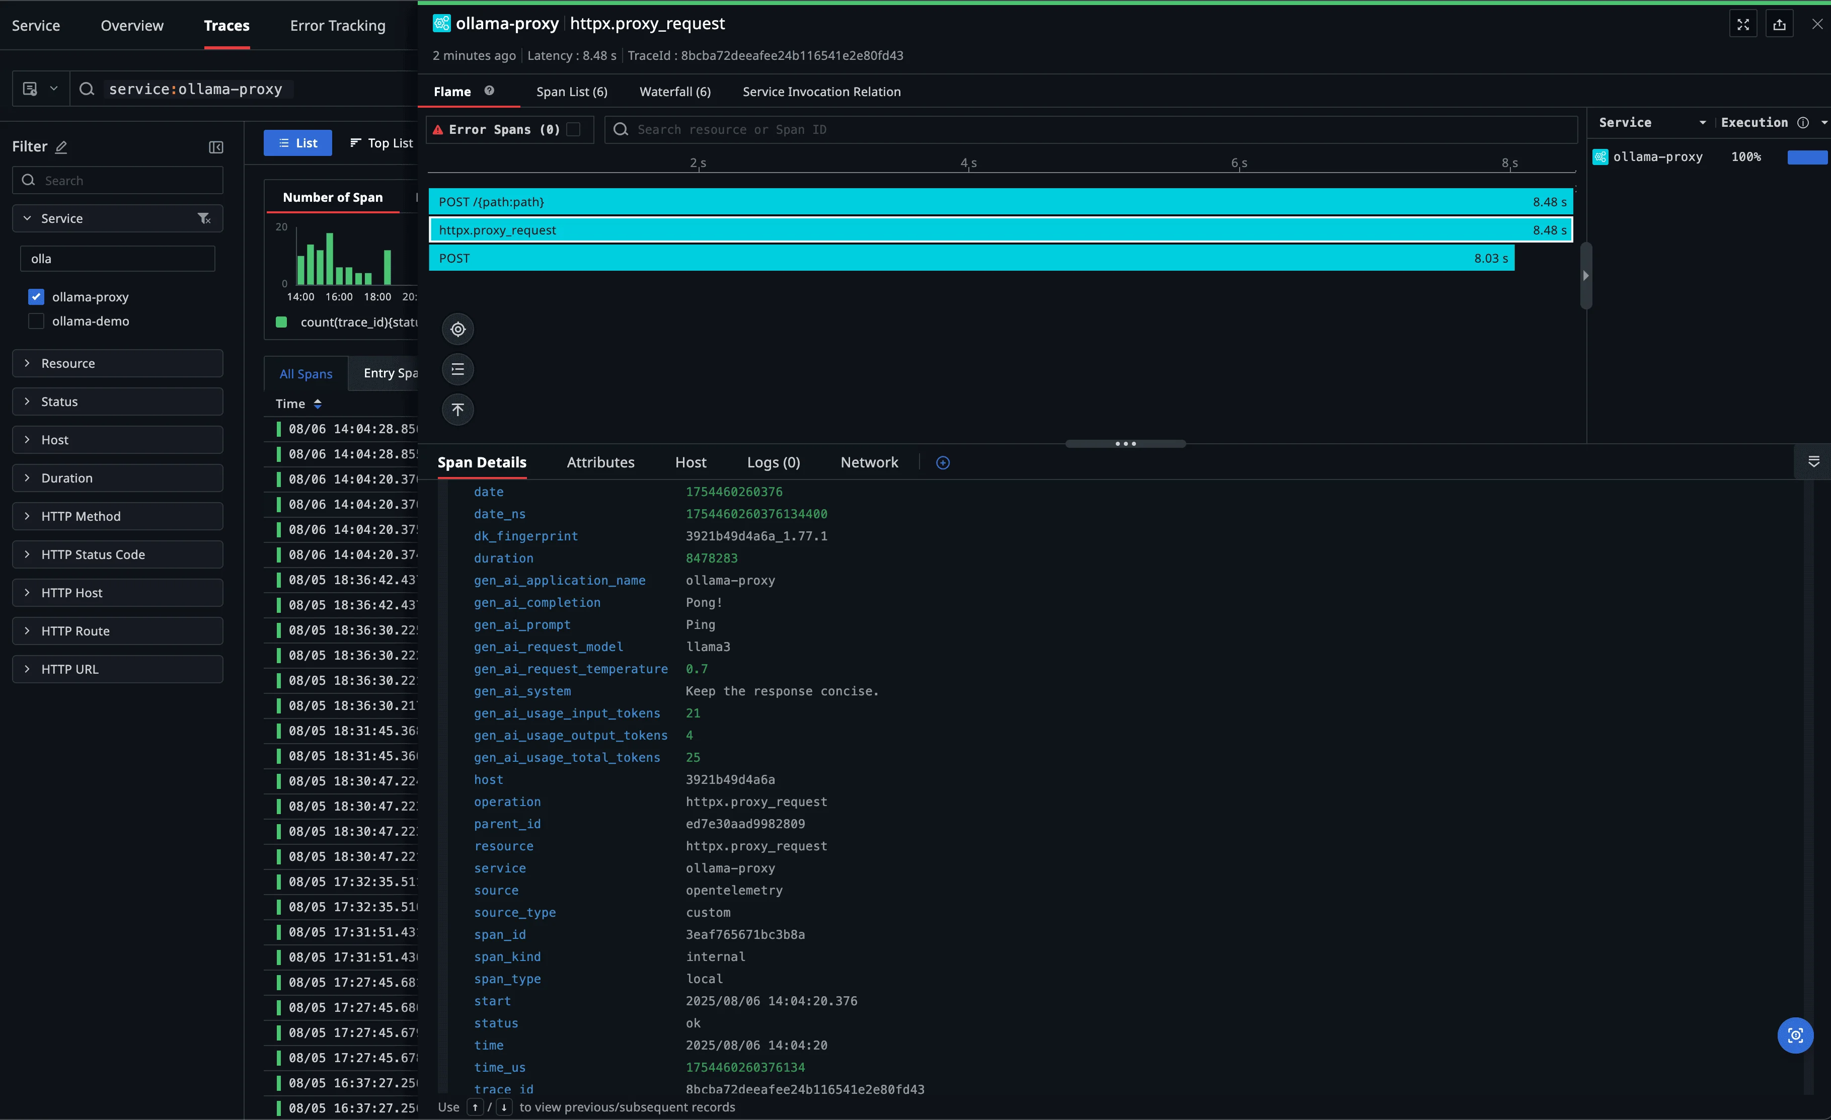Expand the HTTP Status Code filter

tap(117, 555)
